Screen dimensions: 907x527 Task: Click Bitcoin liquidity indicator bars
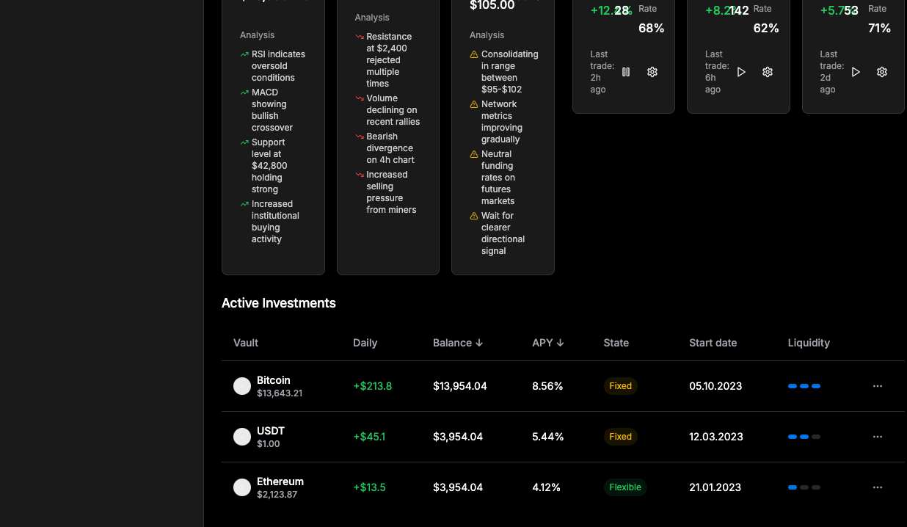click(804, 386)
